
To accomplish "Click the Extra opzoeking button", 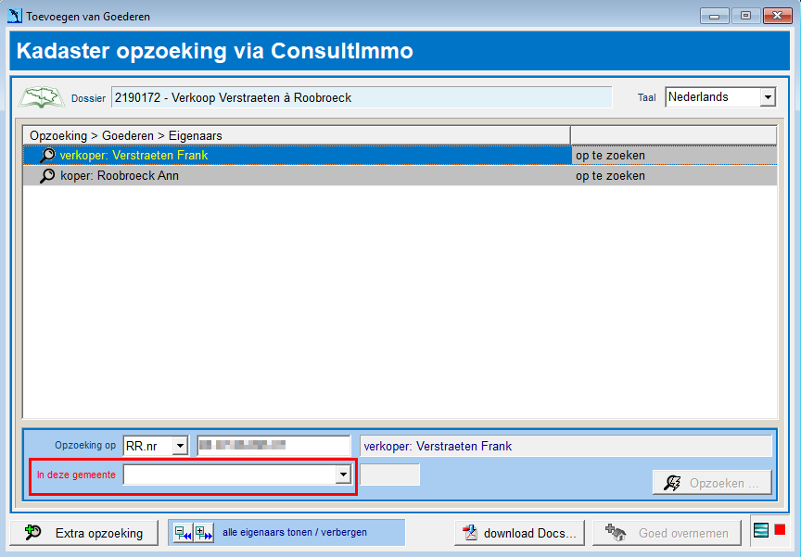I will pyautogui.click(x=83, y=533).
